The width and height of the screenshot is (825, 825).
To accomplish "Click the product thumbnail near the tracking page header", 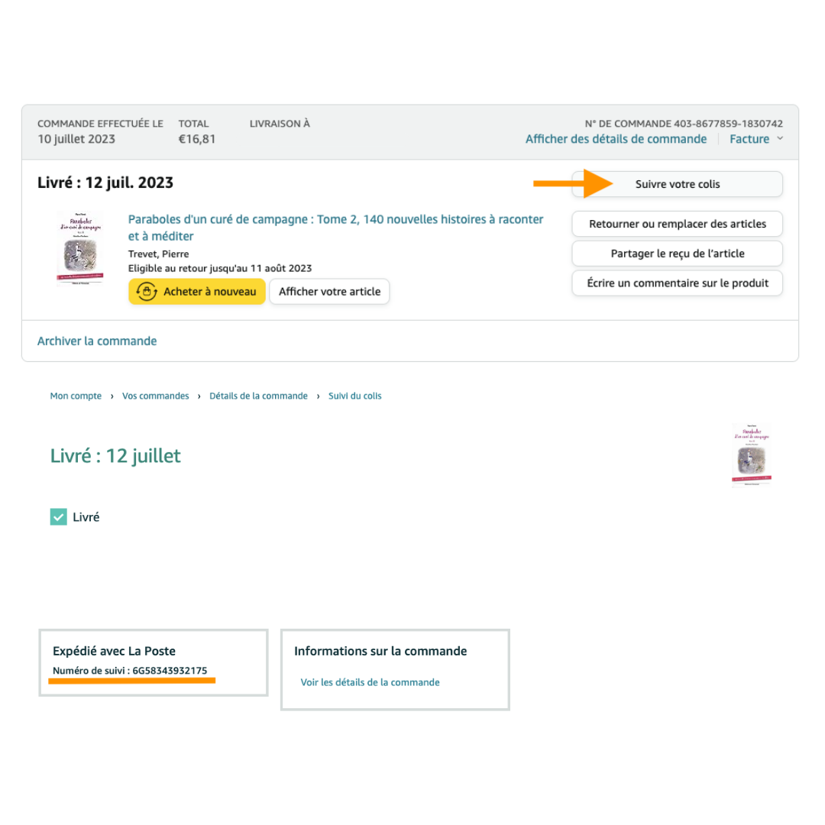I will (752, 455).
